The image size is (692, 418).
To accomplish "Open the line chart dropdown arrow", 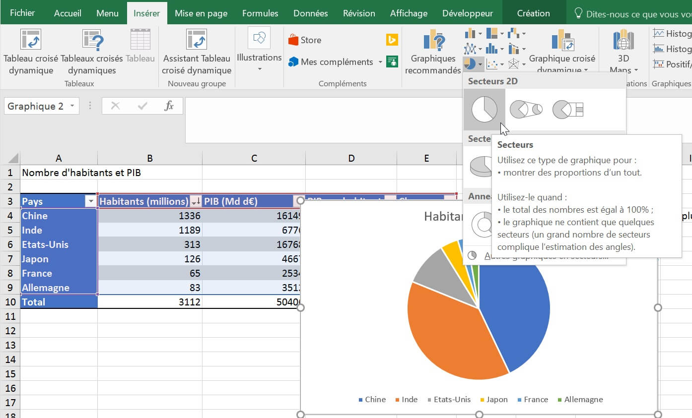I will click(x=480, y=49).
